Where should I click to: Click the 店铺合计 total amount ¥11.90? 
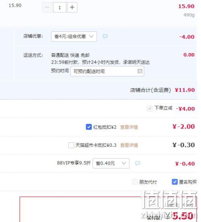click(185, 90)
